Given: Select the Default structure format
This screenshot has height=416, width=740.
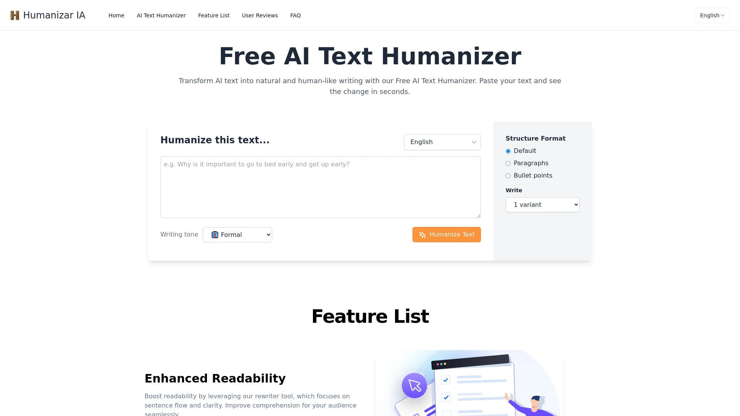Looking at the screenshot, I should coord(508,151).
